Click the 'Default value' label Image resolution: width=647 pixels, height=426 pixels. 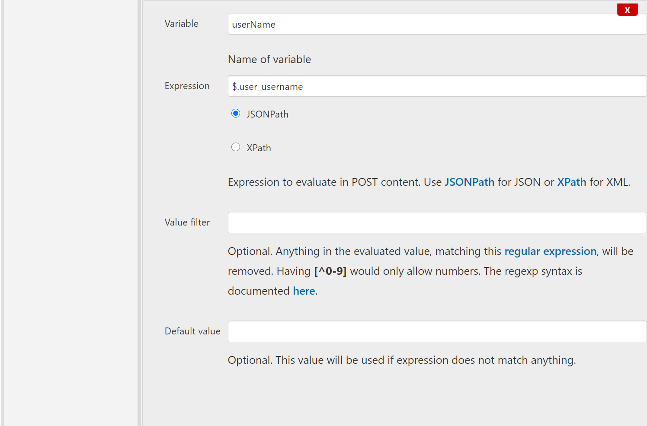point(192,331)
